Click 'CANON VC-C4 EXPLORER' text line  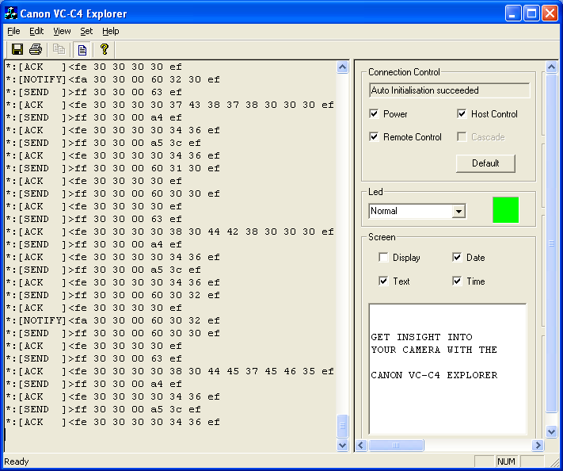(434, 375)
